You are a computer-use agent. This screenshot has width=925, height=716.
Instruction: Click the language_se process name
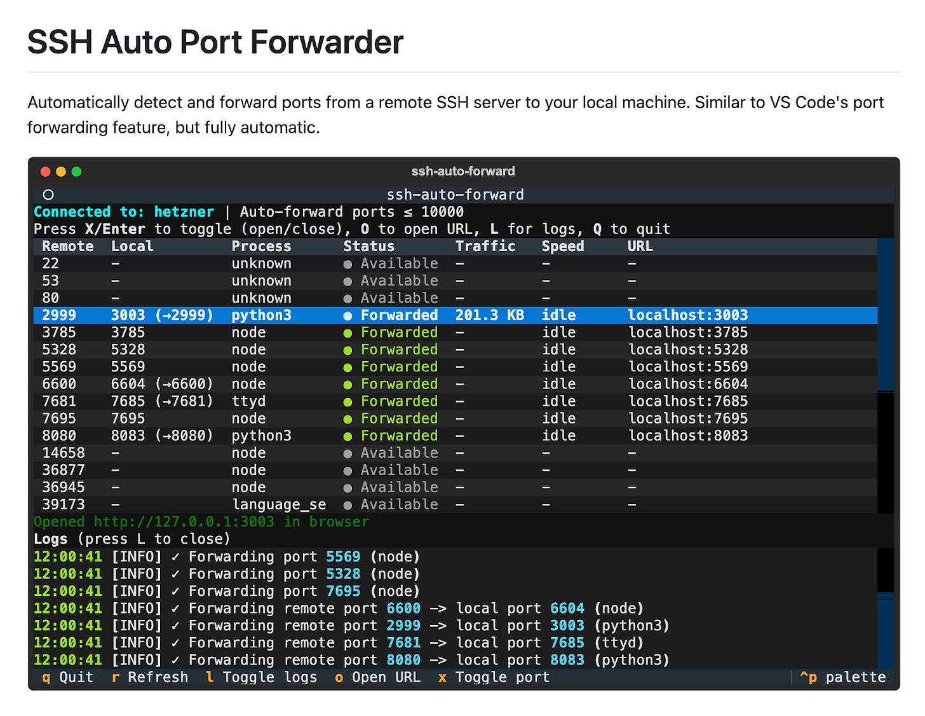point(279,505)
